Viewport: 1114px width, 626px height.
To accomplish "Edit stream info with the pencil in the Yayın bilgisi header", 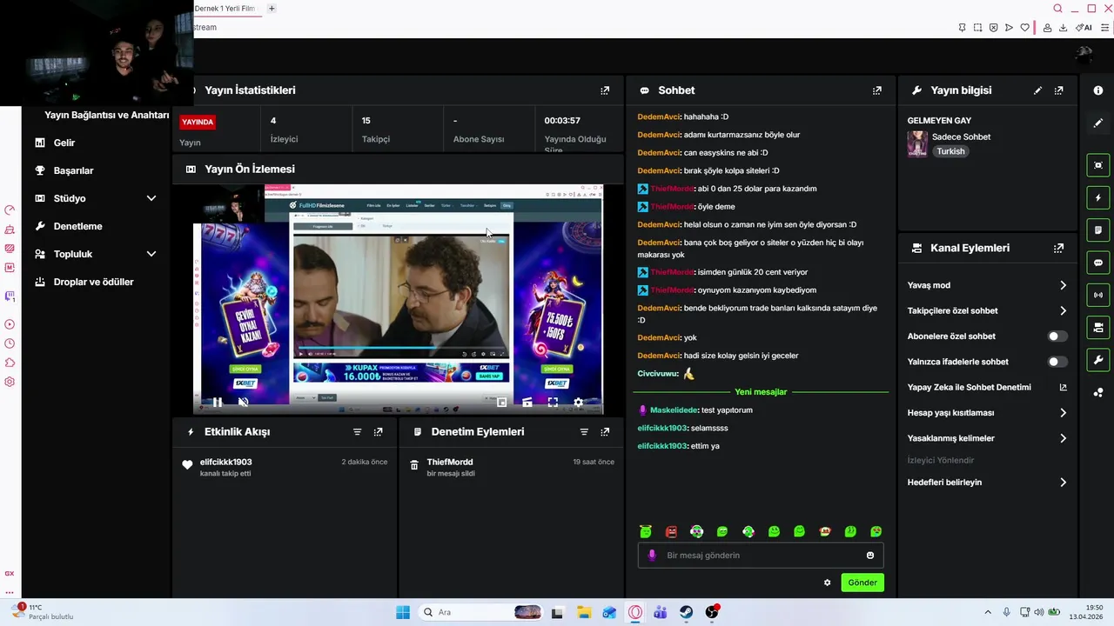I will pos(1037,90).
